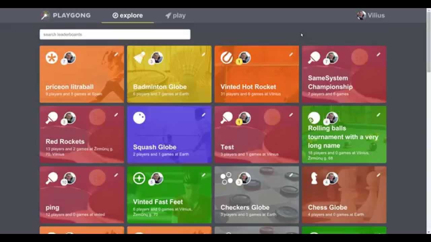The width and height of the screenshot is (431, 242).
Task: Open the Red Rockets leaderboard
Action: [65, 142]
